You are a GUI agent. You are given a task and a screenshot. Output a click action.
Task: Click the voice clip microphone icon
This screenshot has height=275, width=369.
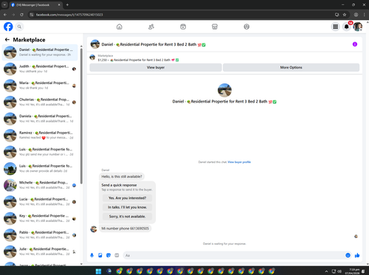[x=92, y=255]
